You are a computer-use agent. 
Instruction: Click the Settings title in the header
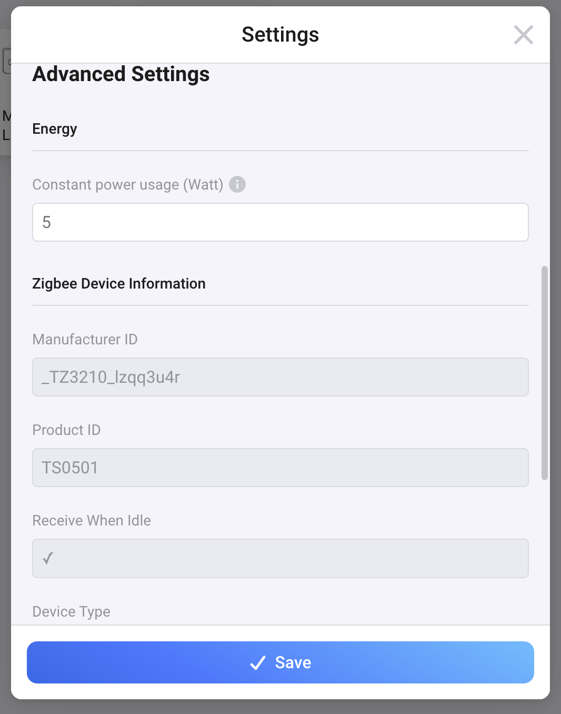pyautogui.click(x=280, y=35)
